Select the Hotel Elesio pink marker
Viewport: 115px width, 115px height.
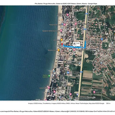(x=49, y=88)
